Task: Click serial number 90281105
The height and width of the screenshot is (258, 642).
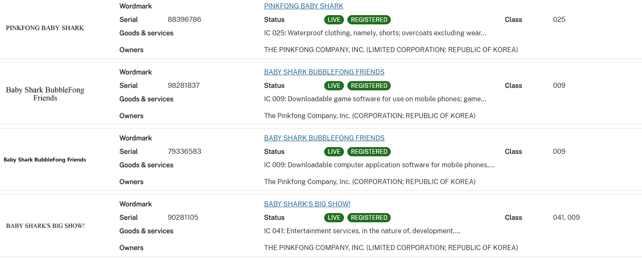Action: (183, 218)
